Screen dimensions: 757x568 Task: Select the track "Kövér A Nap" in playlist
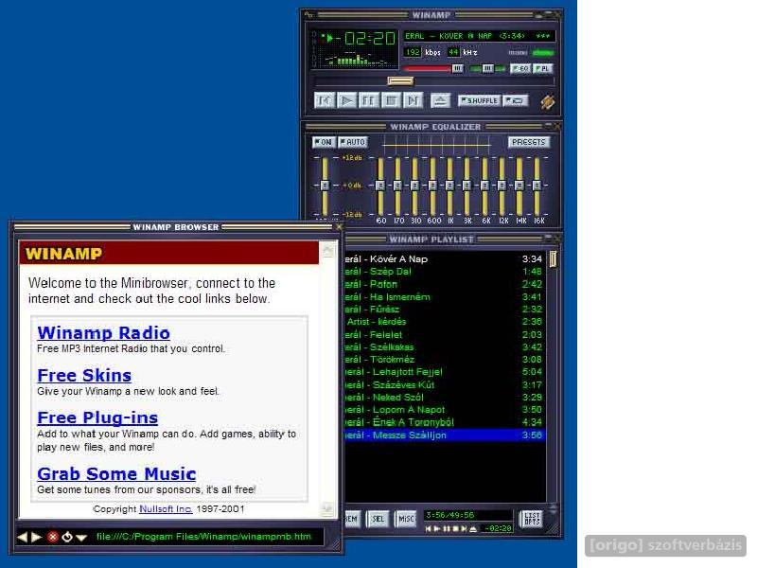[x=444, y=258]
